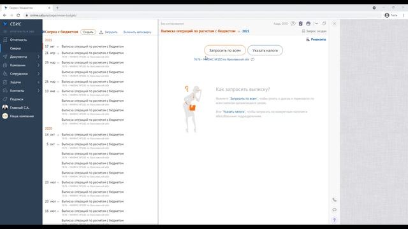Click the Реквизиты link
This screenshot has height=229, width=408.
(318, 39)
